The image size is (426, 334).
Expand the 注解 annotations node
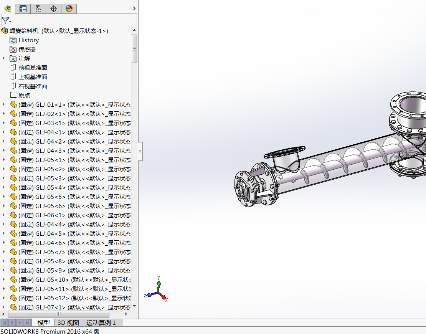(x=3, y=58)
